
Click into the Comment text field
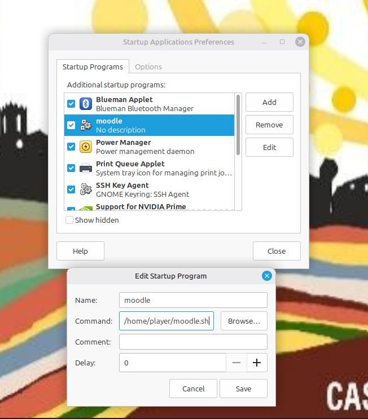(x=193, y=342)
